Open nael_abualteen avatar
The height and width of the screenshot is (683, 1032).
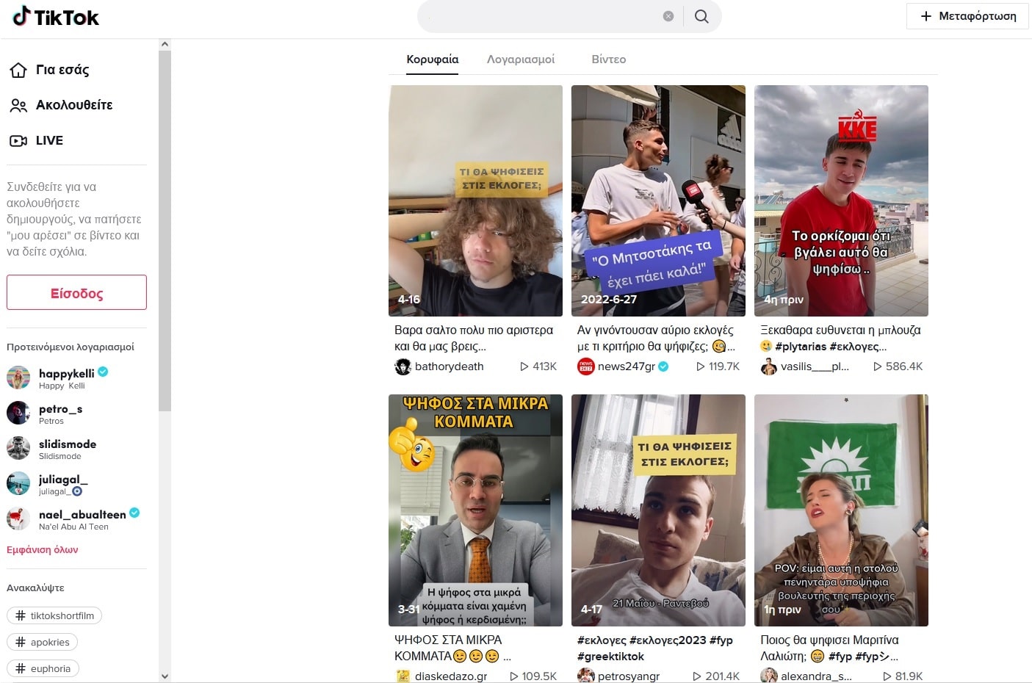pos(18,518)
